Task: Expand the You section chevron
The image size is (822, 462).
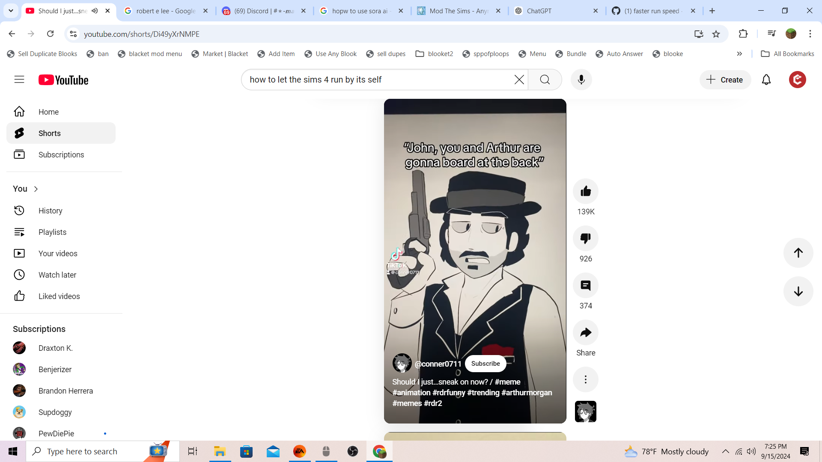Action: pyautogui.click(x=36, y=189)
